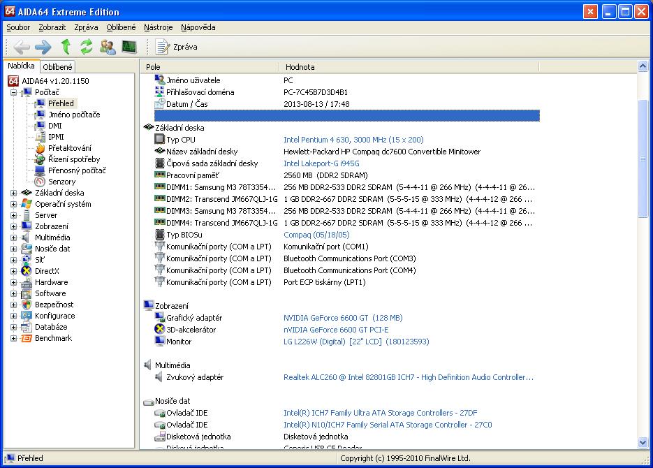Expand the Software tree node

tap(14, 294)
